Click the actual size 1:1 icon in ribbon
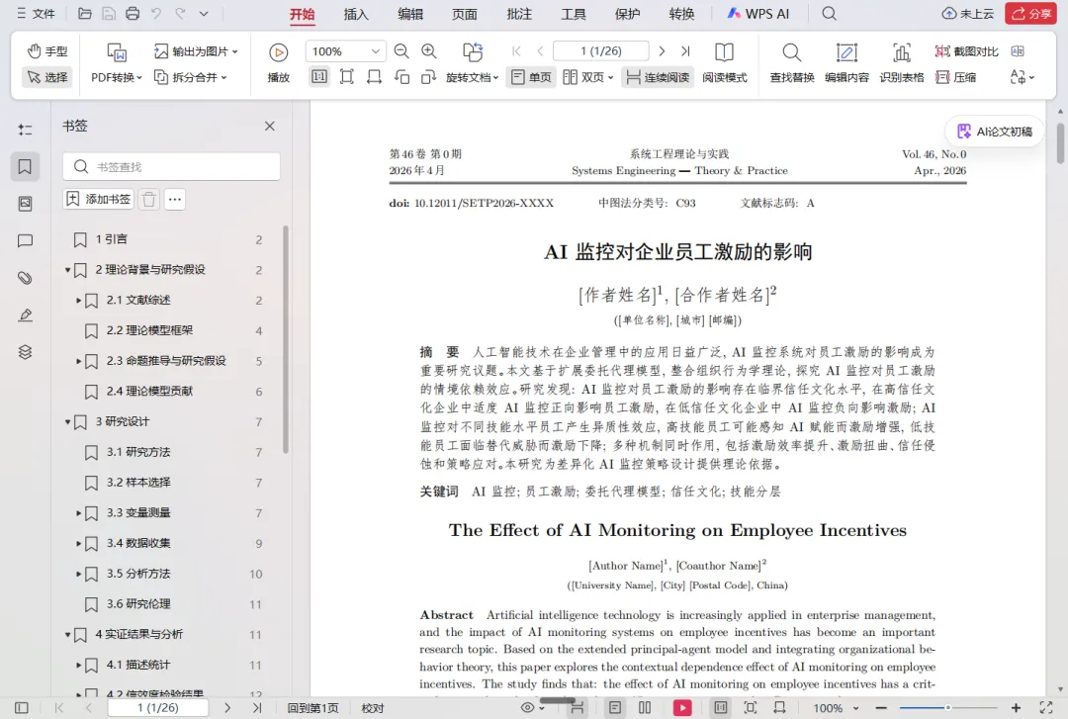 318,77
